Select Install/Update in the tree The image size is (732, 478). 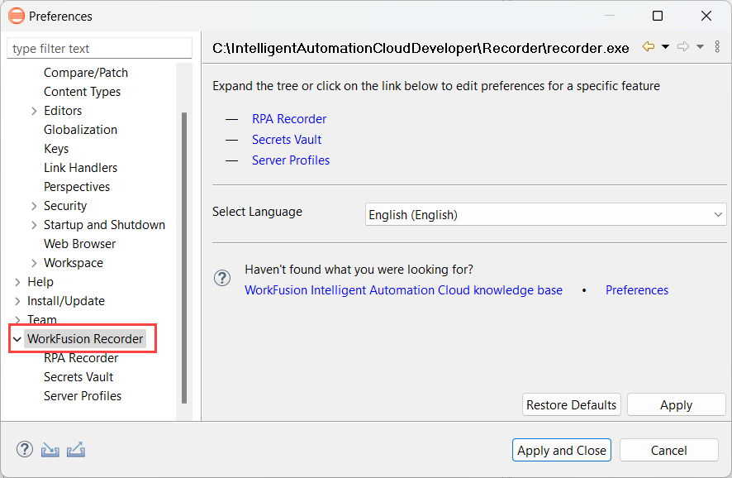[x=66, y=301]
